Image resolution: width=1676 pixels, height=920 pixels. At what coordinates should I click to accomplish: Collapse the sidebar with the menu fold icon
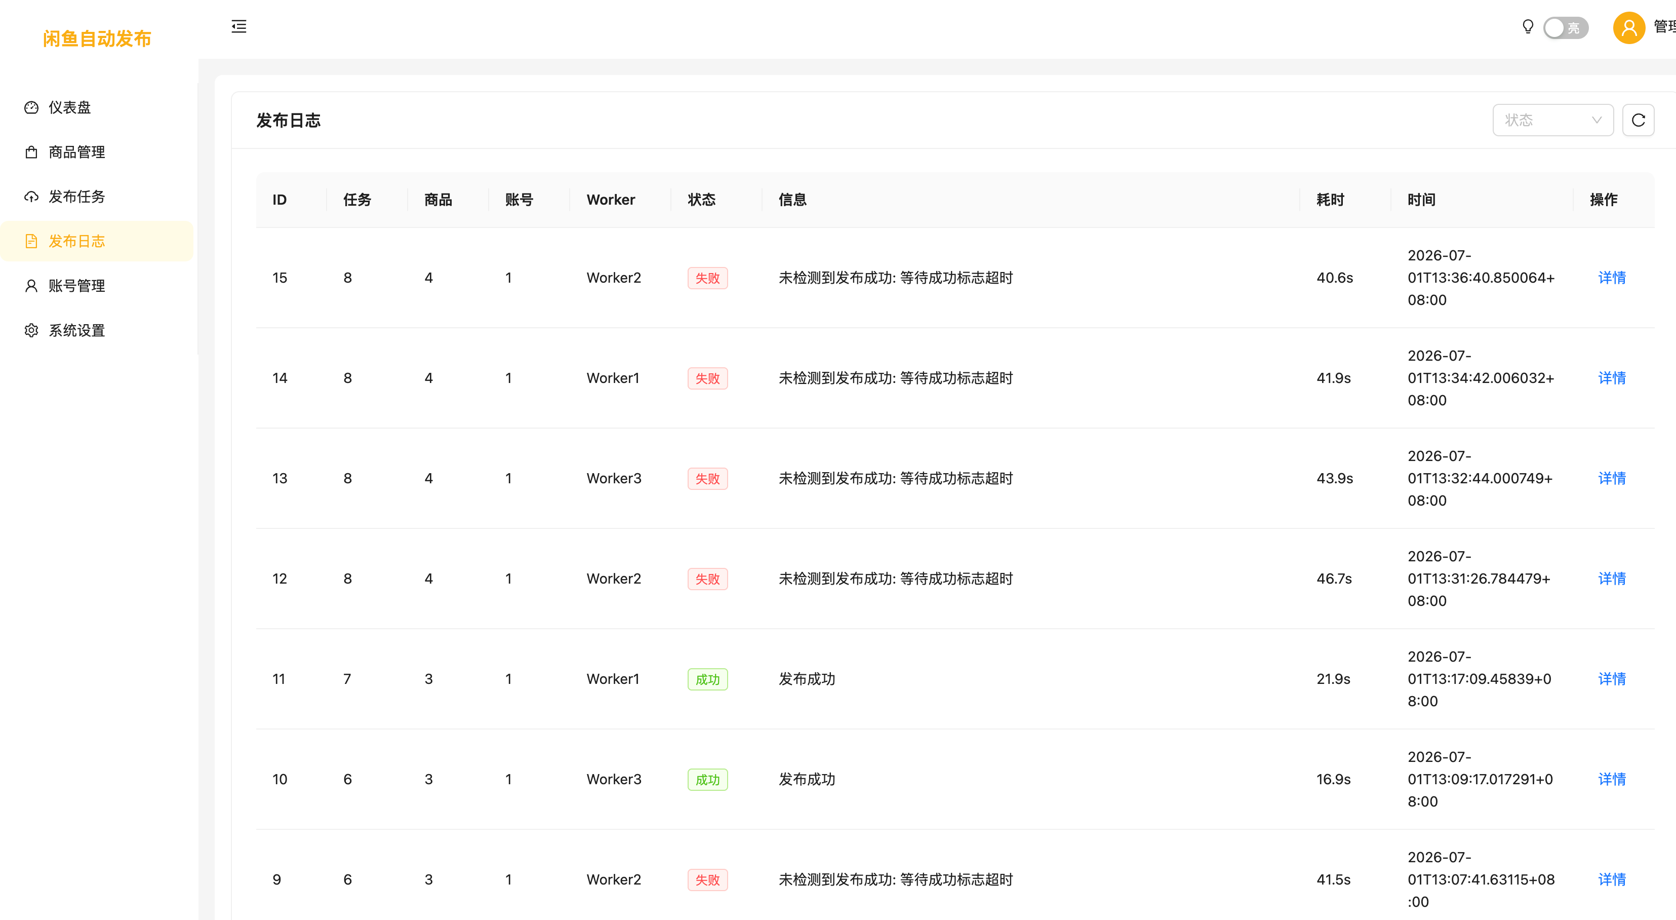coord(239,27)
